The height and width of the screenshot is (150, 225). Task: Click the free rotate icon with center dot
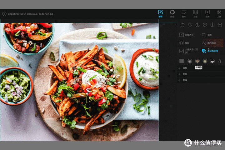pos(197,25)
